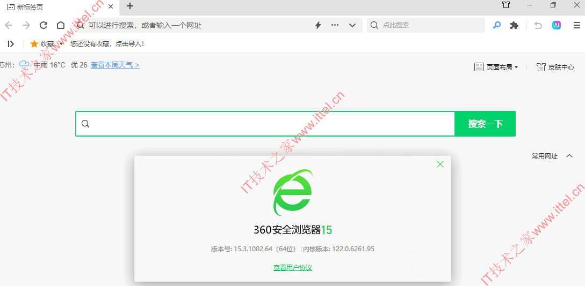The height and width of the screenshot is (286, 585).
Task: Click 您还没有收藏，点击导入！ link
Action: [107, 44]
